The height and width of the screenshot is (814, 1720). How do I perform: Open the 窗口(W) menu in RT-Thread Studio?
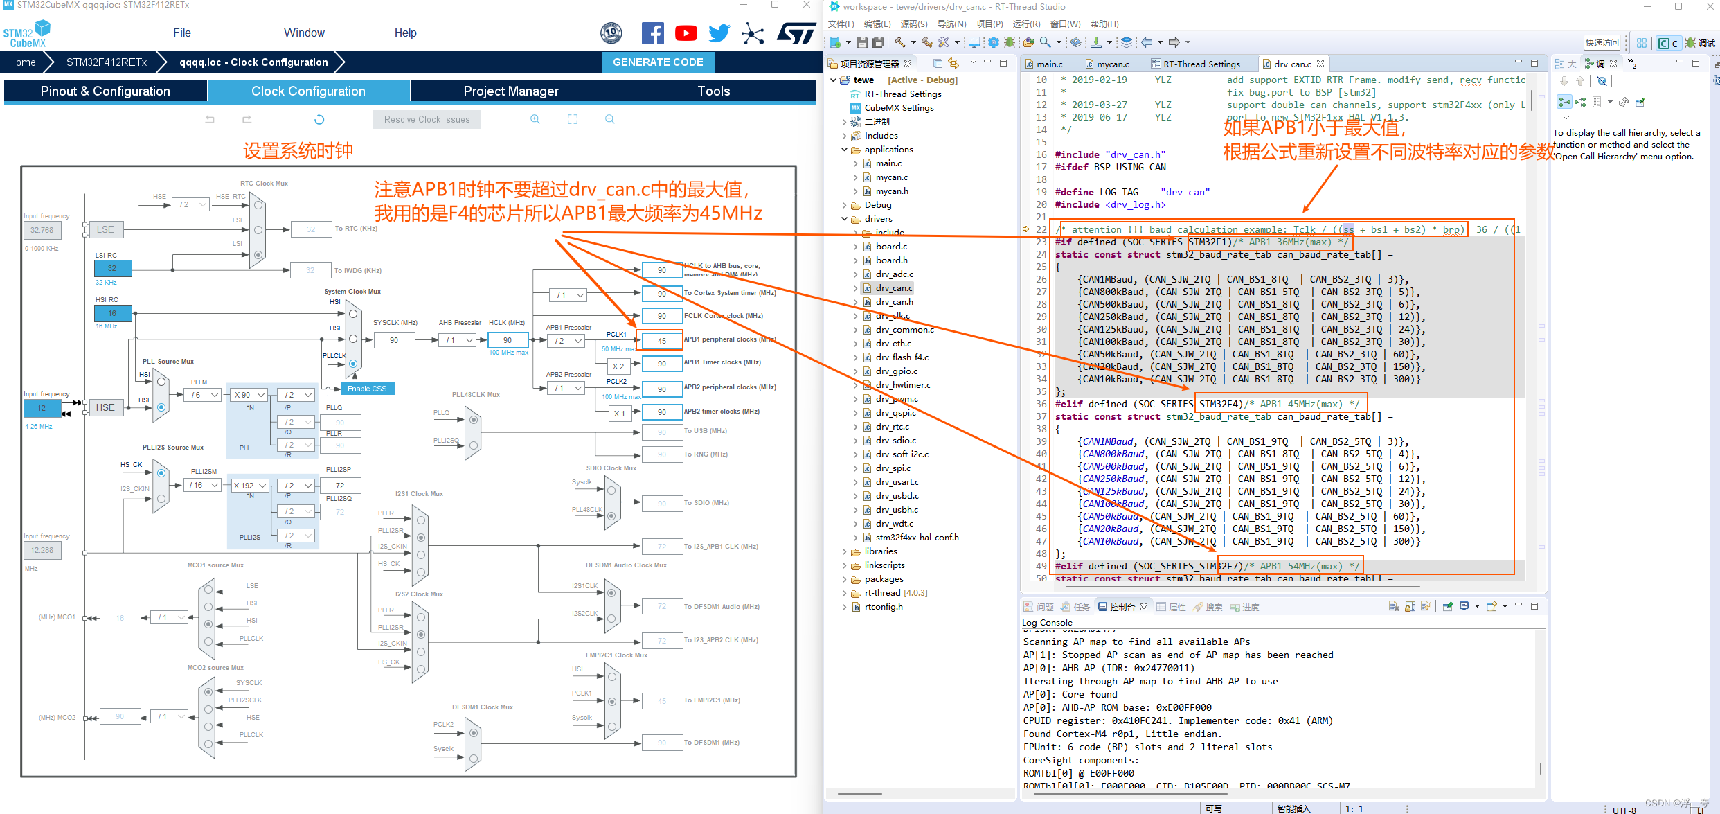1064,24
